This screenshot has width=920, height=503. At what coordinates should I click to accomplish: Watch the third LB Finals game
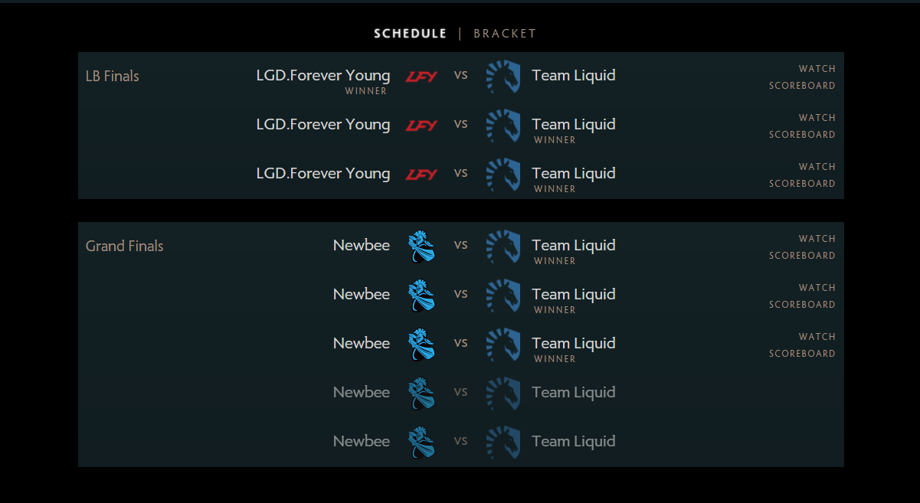817,167
